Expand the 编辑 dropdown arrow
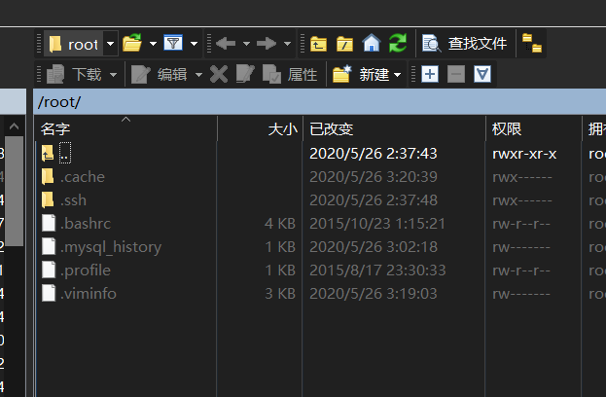This screenshot has height=397, width=606. (198, 75)
